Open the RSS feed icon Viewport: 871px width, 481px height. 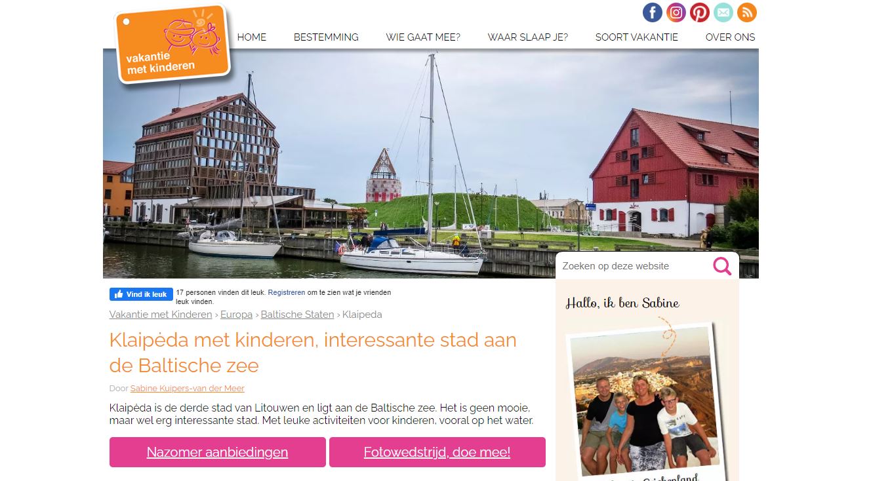[x=746, y=12]
